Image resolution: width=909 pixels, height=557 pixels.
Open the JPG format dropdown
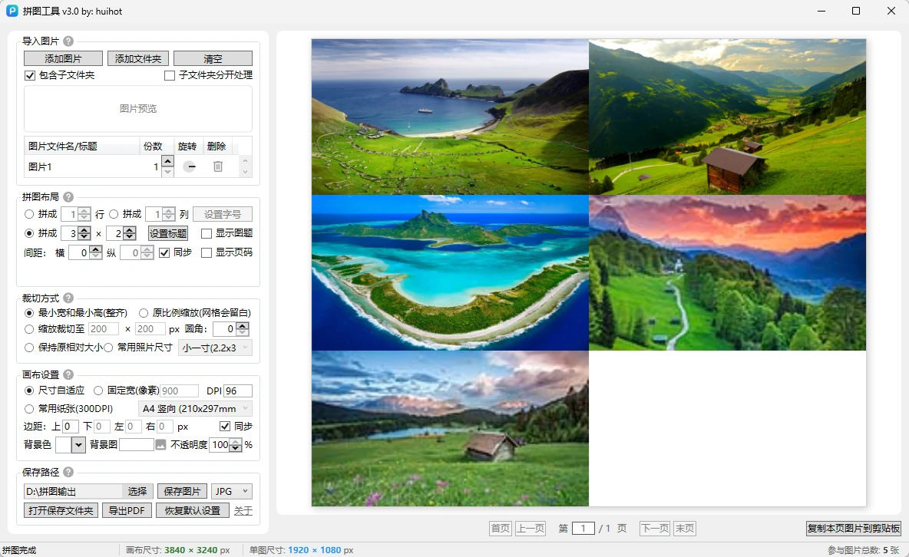231,492
